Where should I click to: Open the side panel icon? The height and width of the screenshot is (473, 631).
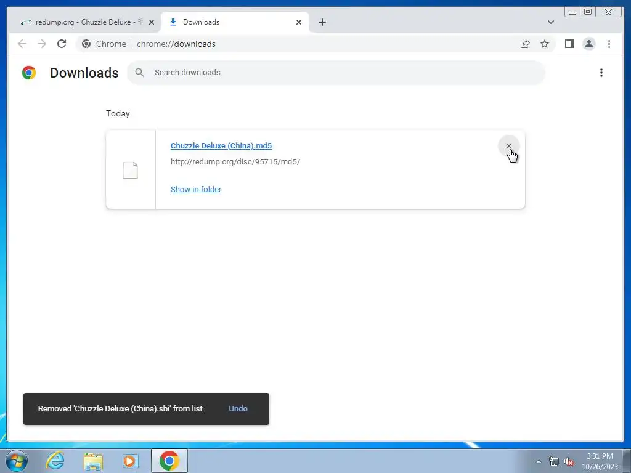click(569, 44)
